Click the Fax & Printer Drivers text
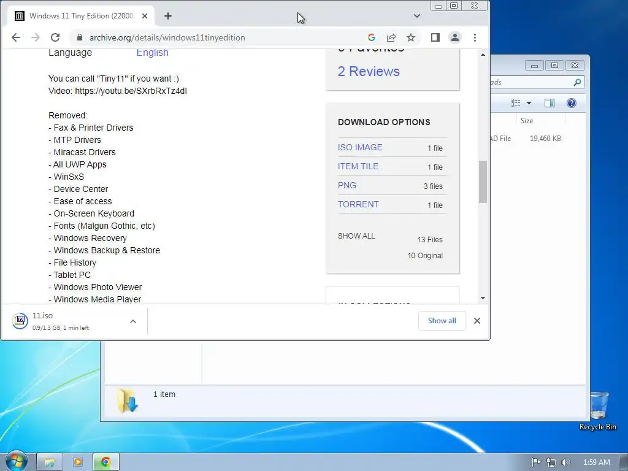 [93, 128]
